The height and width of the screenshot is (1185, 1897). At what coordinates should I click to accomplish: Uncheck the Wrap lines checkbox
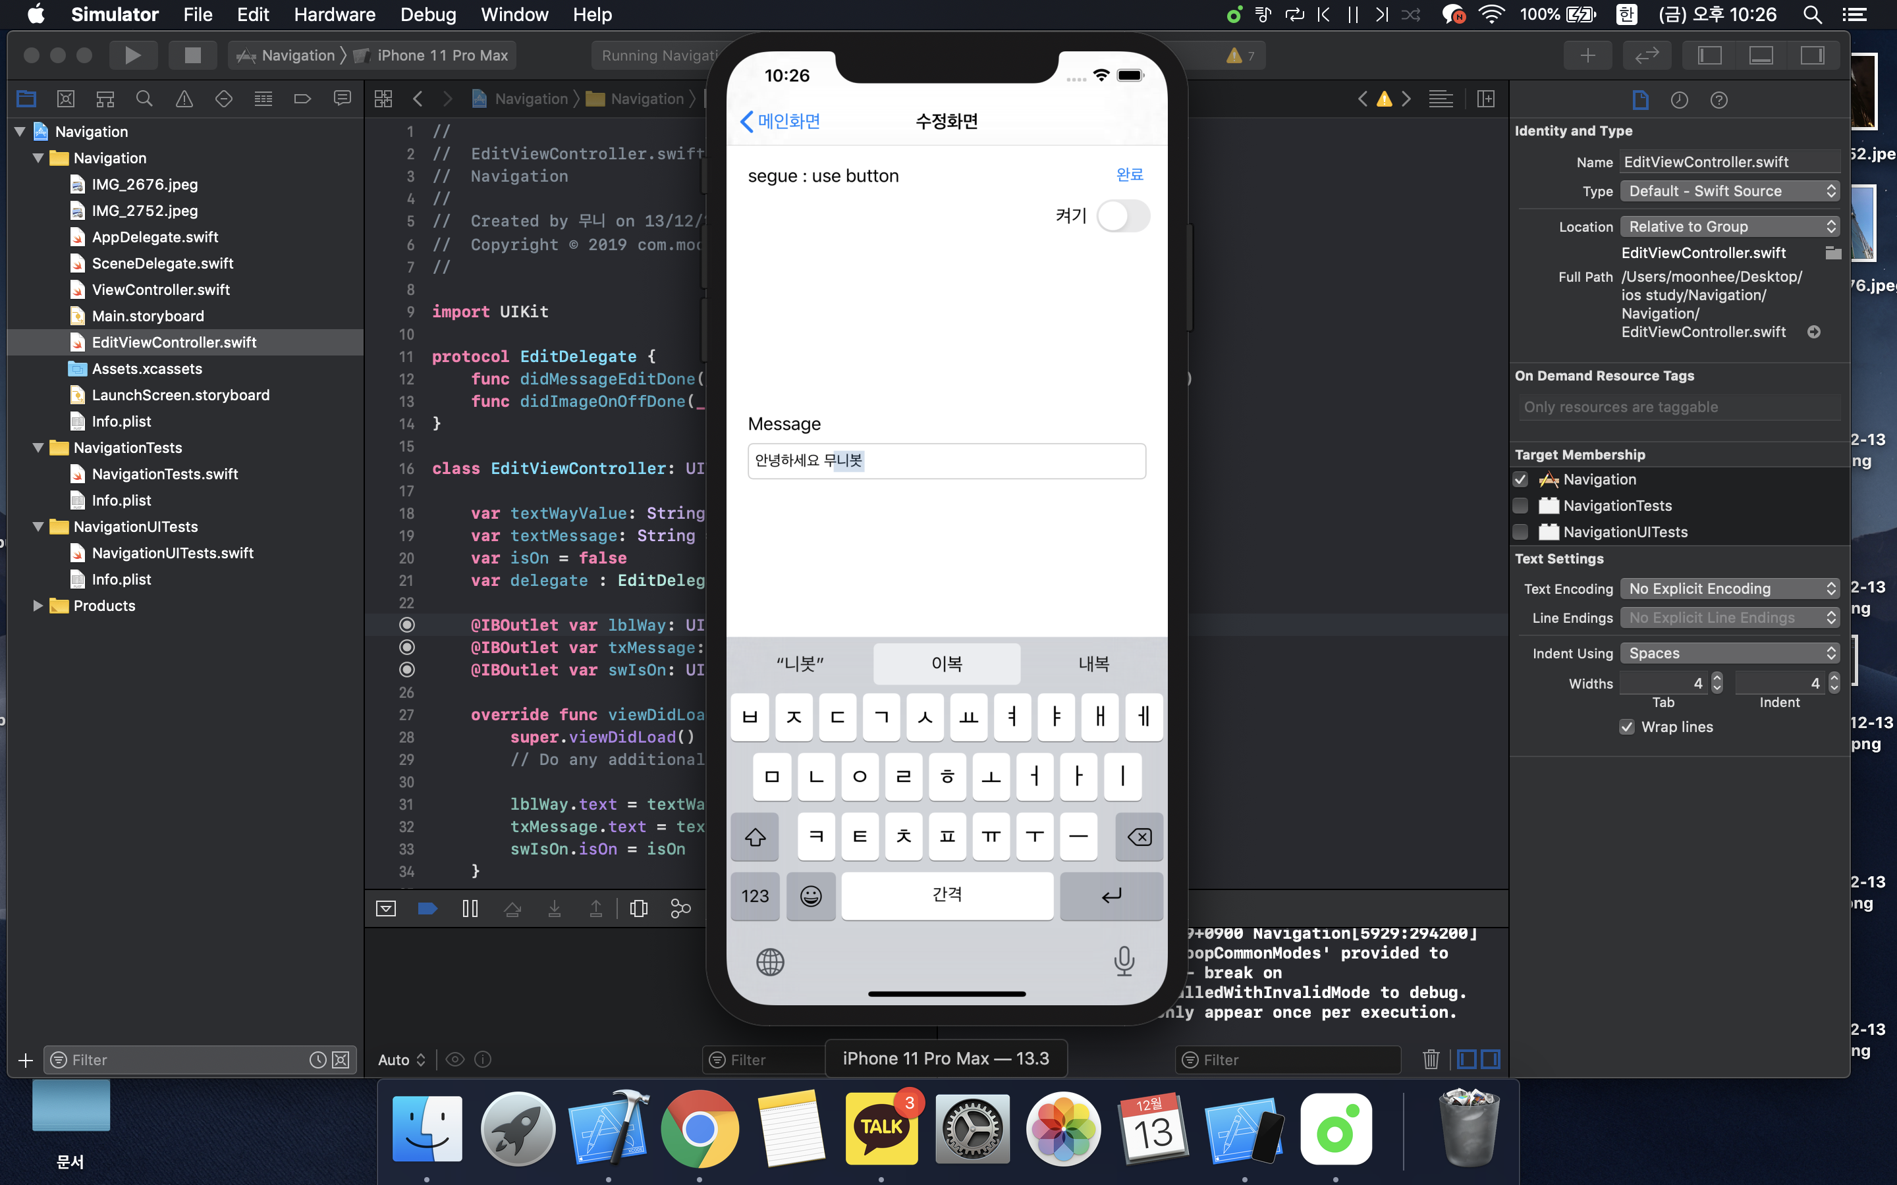(1628, 727)
